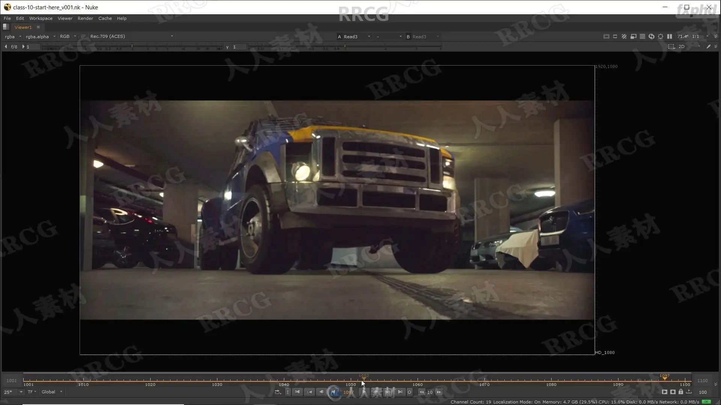Open the File menu
This screenshot has width=721, height=405.
[7, 18]
